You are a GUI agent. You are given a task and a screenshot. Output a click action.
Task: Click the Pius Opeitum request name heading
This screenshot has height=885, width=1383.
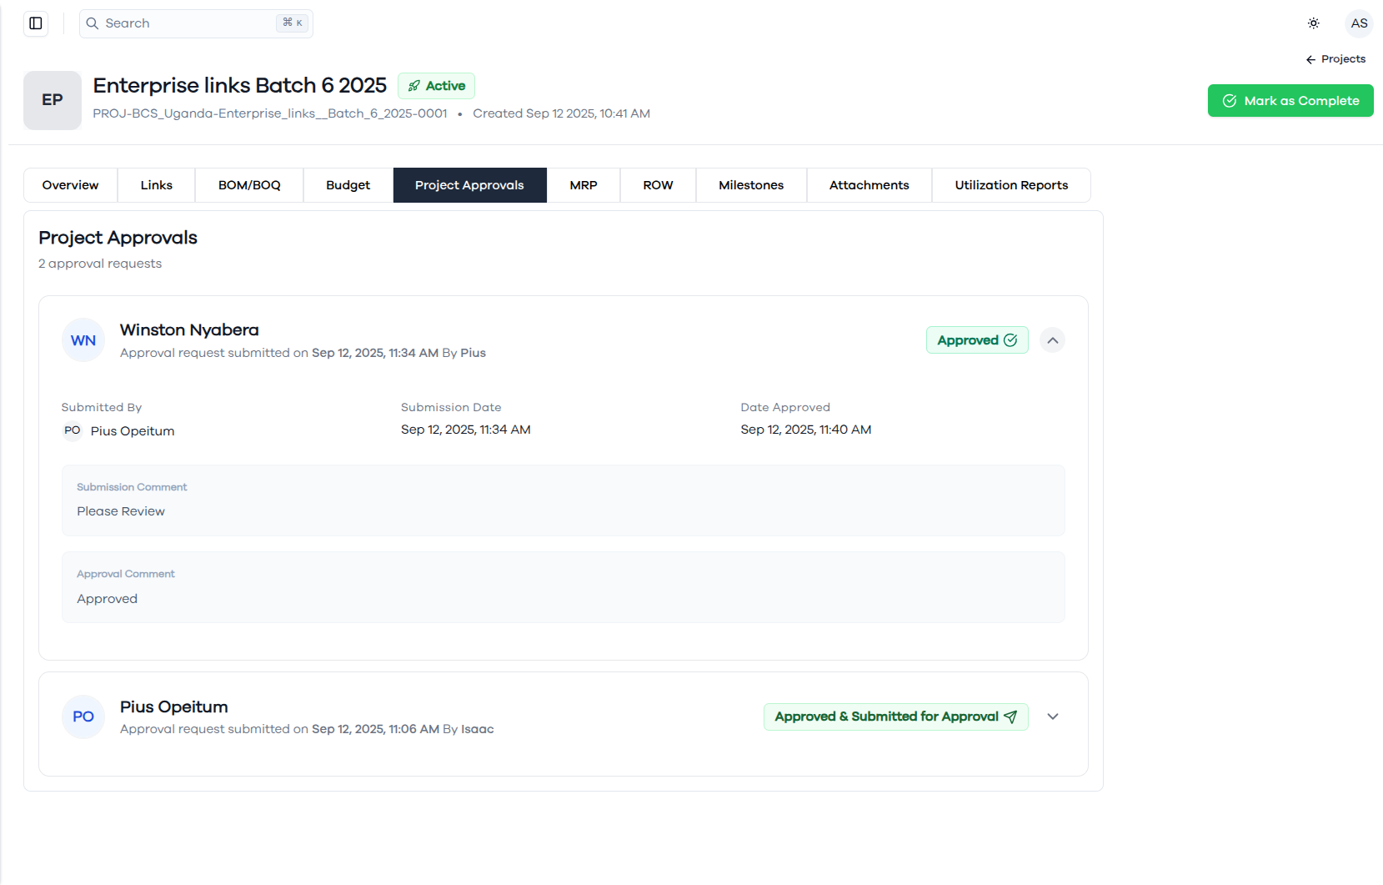[174, 707]
